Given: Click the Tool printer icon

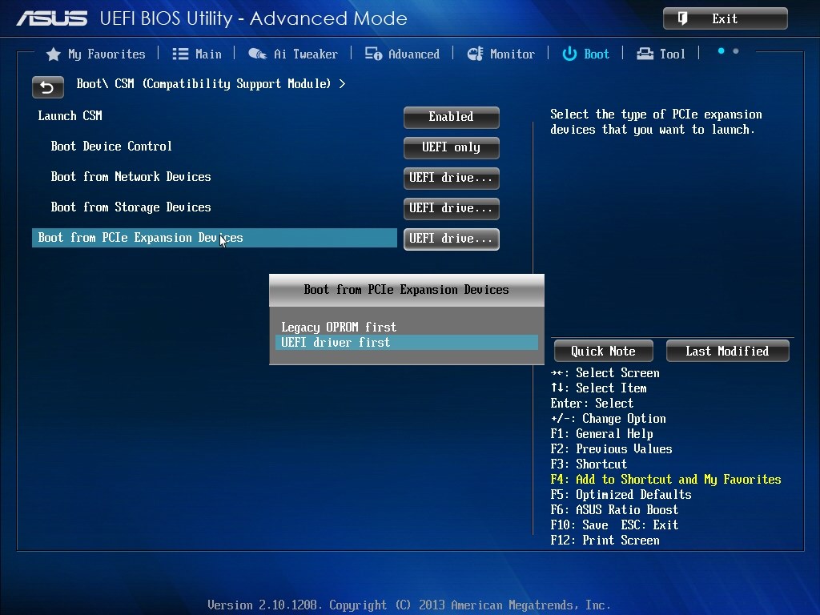Looking at the screenshot, I should 645,54.
